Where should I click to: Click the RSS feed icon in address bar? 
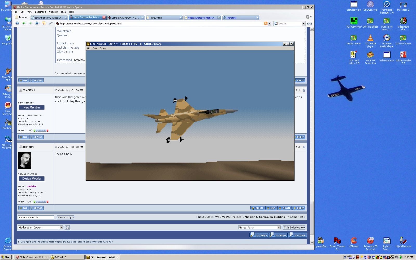265,23
